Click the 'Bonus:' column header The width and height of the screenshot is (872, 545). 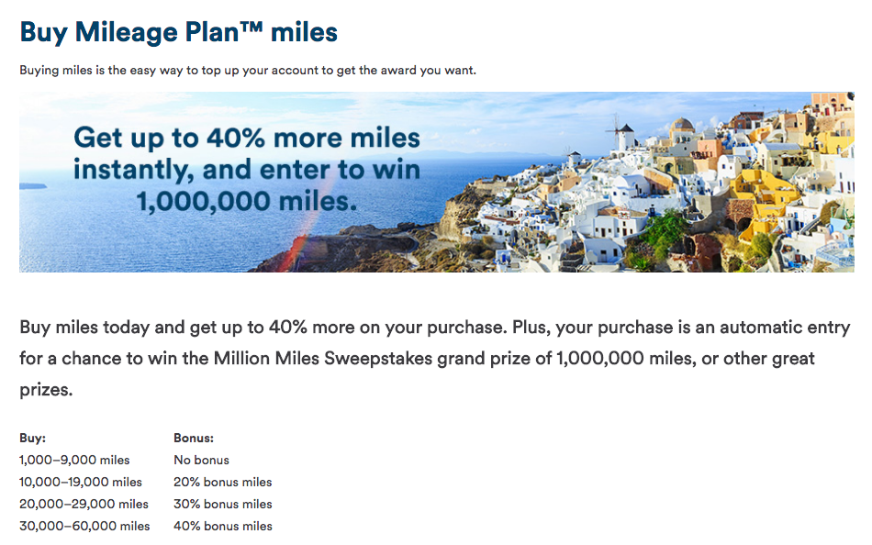pos(193,439)
